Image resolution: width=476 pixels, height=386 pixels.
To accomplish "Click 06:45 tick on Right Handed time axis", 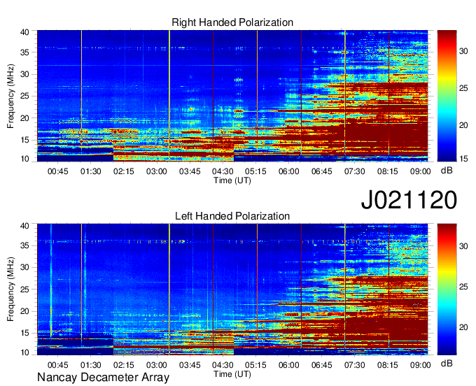I will [321, 171].
